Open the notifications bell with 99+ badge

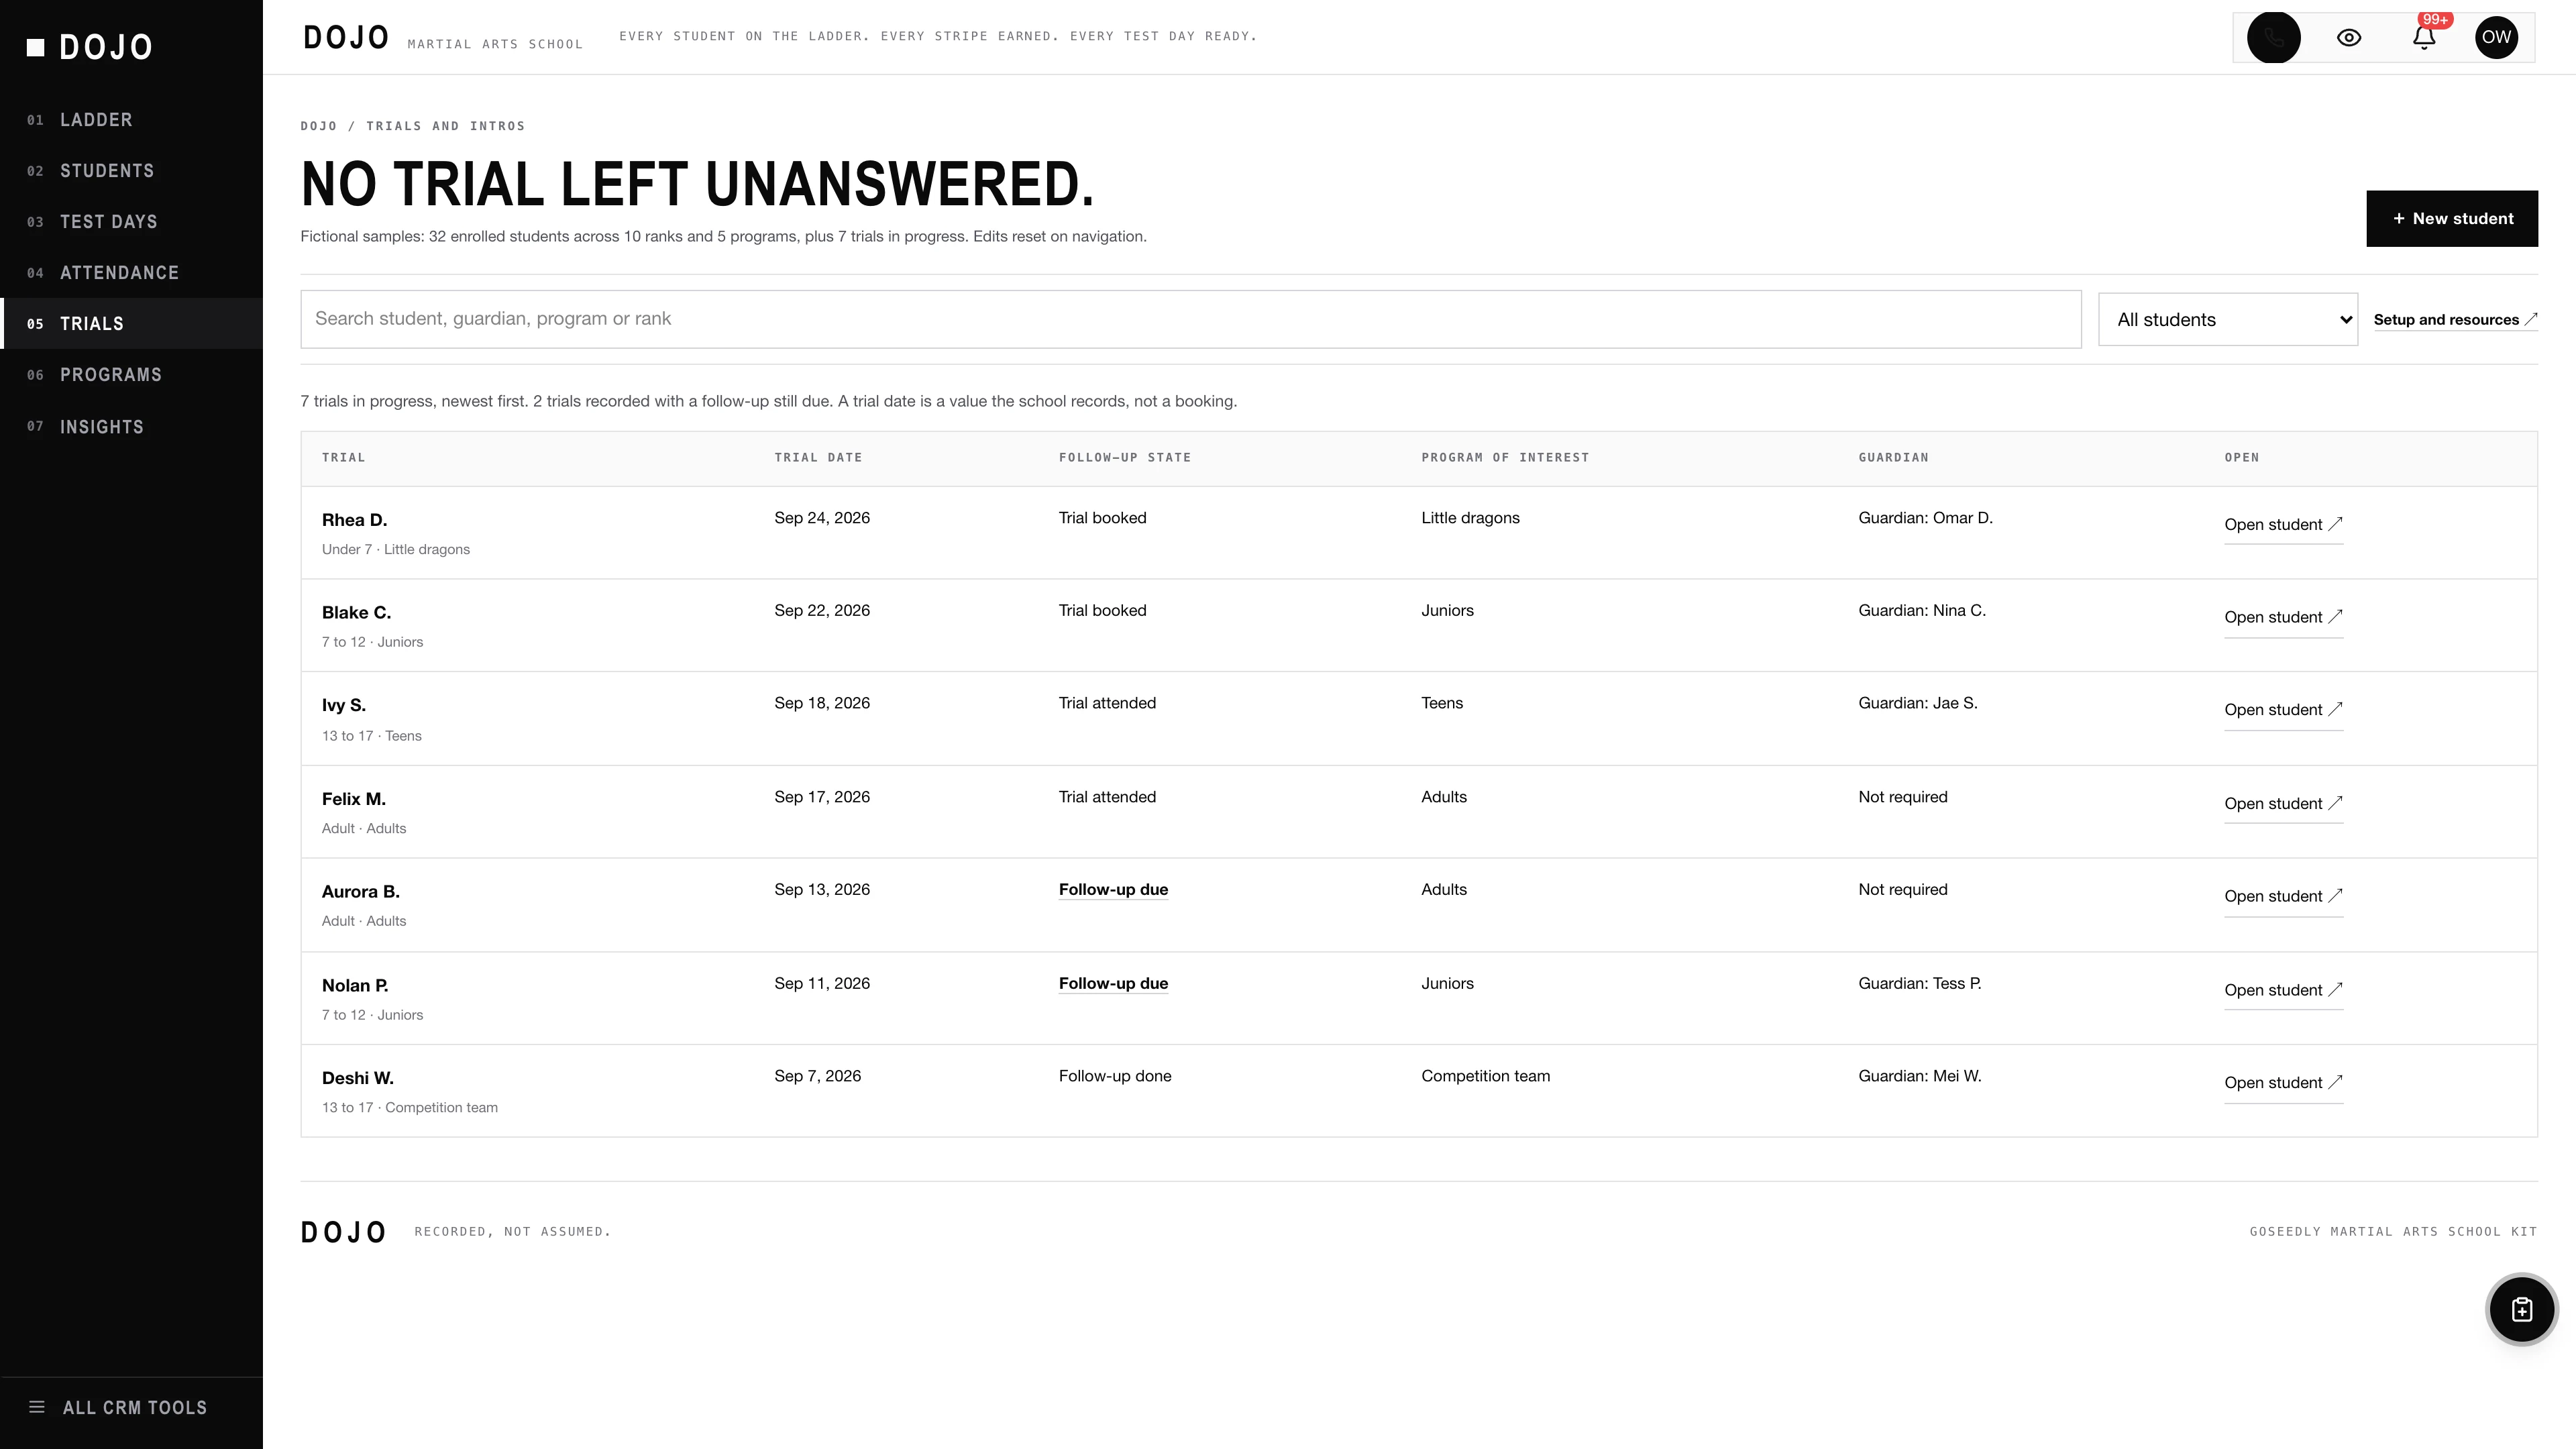pyautogui.click(x=2423, y=38)
